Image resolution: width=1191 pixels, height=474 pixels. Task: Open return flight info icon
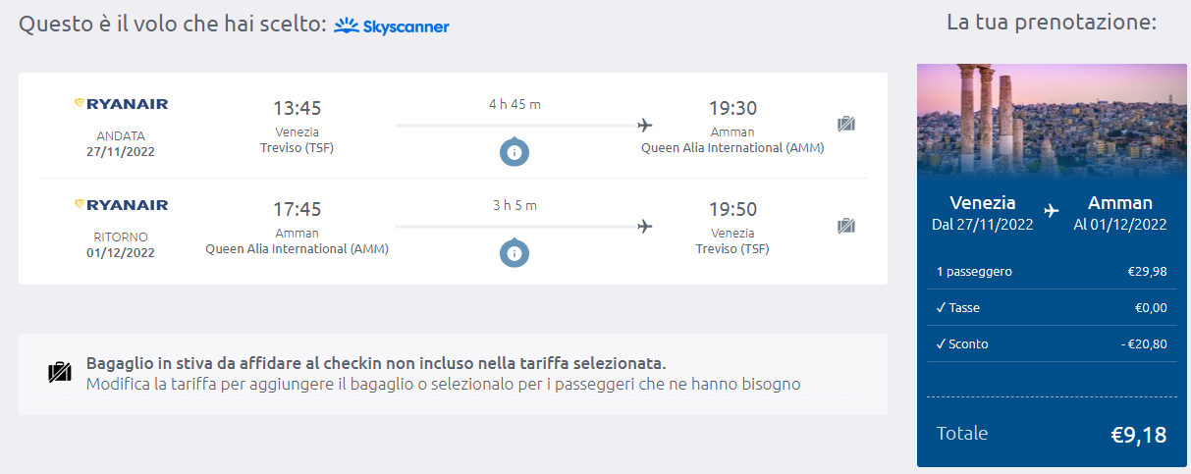514,253
